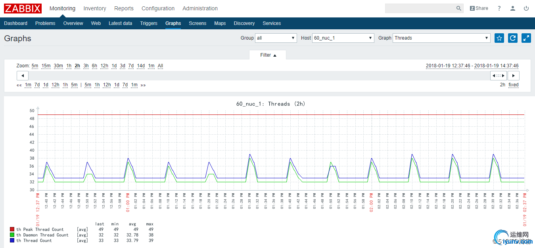Focus the top search input field
The width and height of the screenshot is (535, 248).
click(x=424, y=8)
